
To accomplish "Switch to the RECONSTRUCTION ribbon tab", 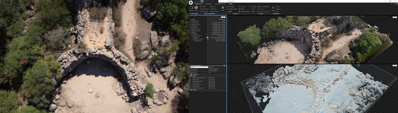I will (x=220, y=4).
